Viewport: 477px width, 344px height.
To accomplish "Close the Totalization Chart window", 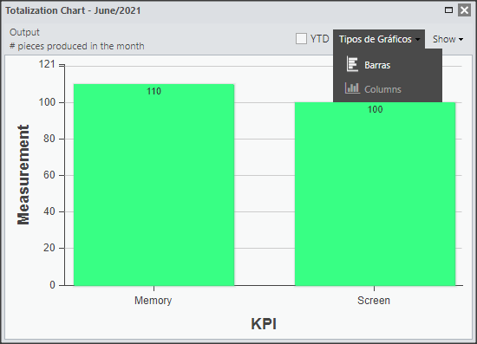I will [x=464, y=10].
